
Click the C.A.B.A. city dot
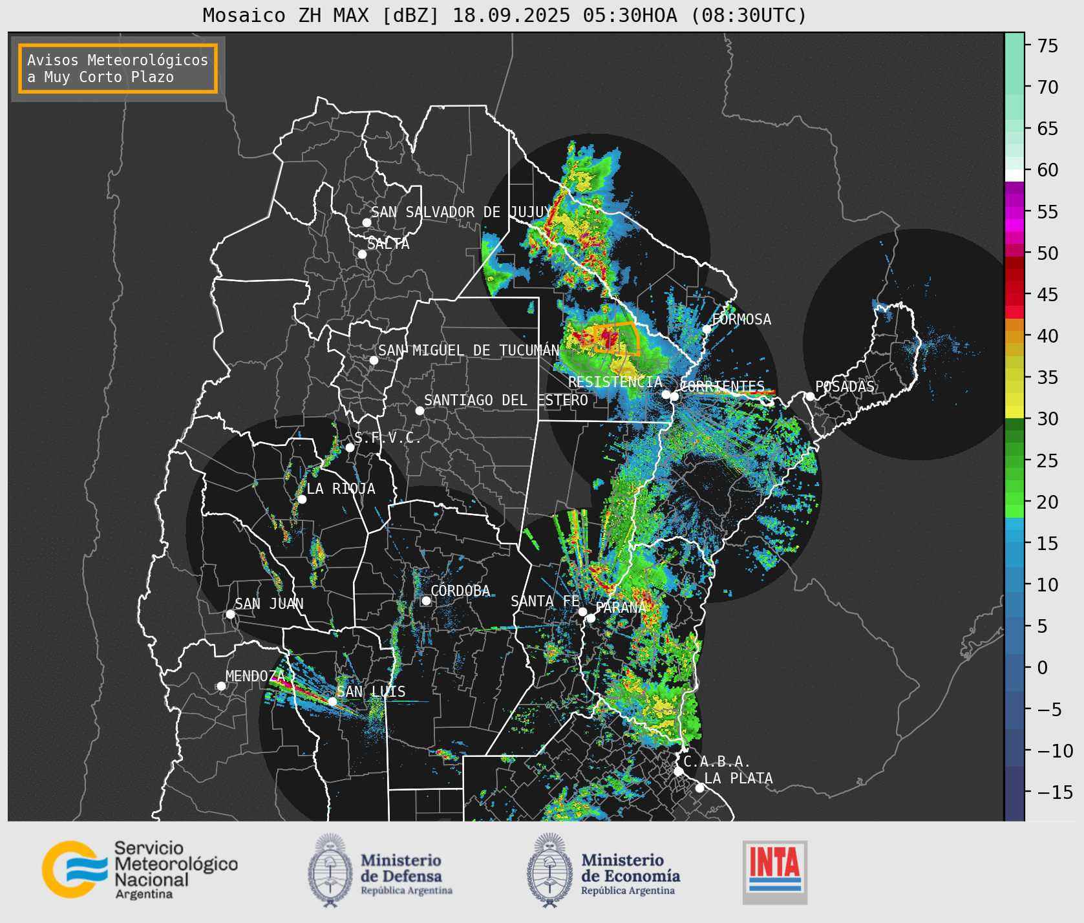[x=678, y=771]
